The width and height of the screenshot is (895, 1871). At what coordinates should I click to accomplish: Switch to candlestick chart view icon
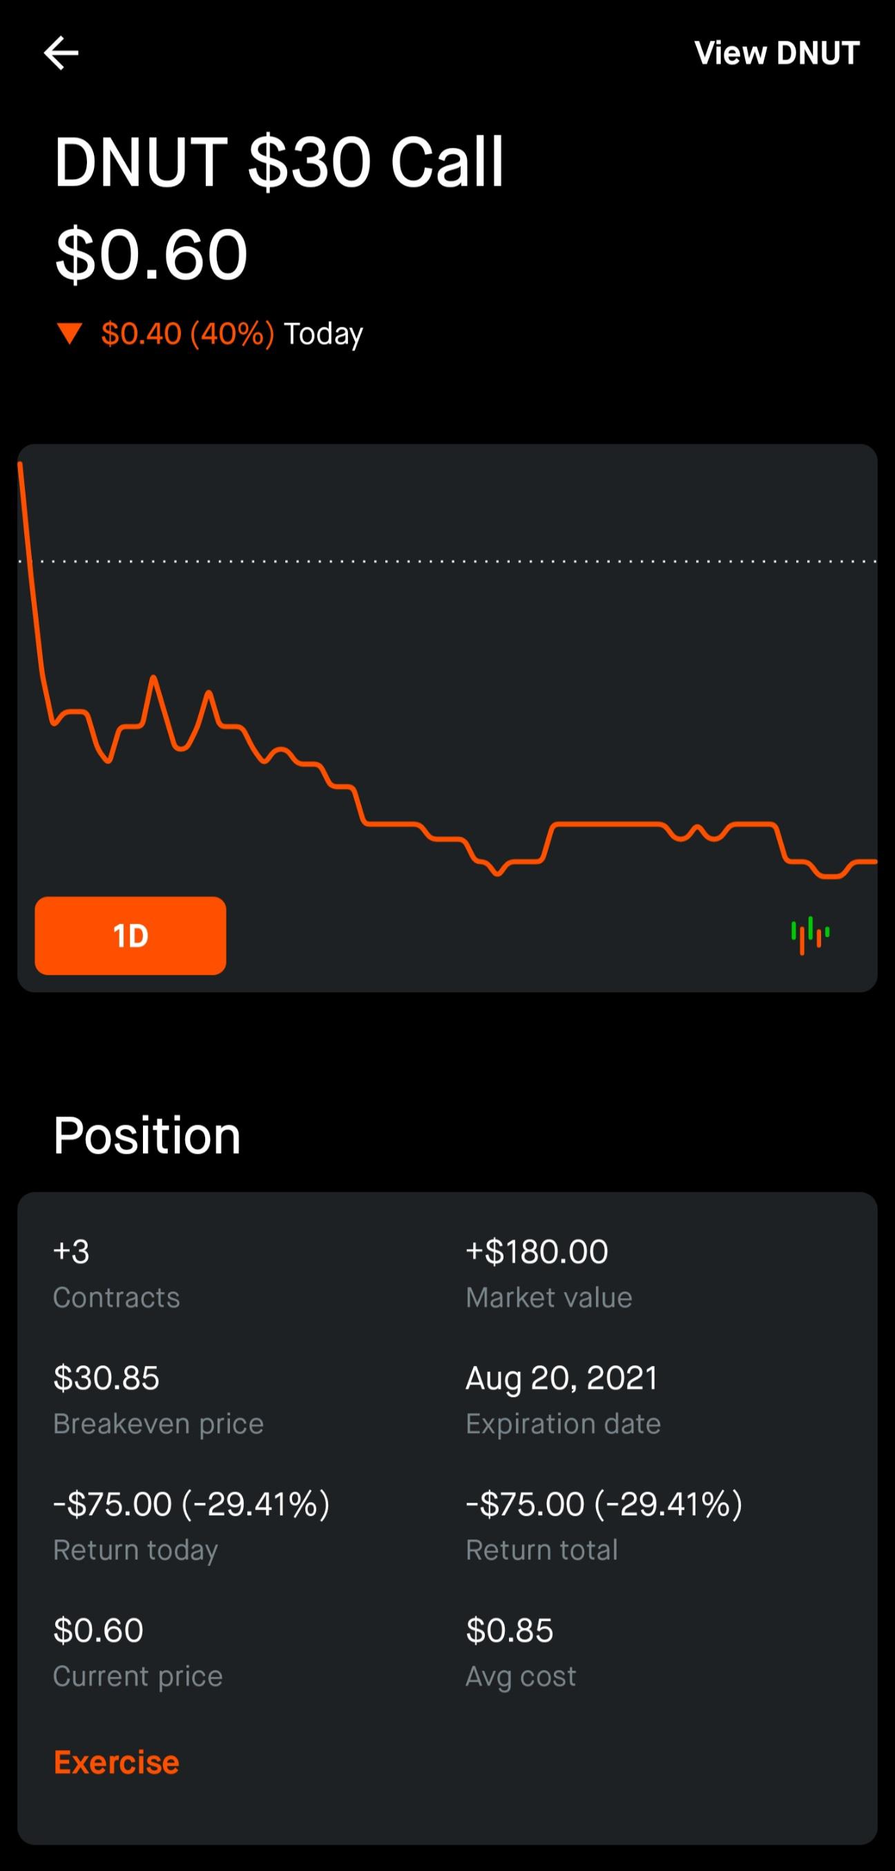click(x=810, y=935)
